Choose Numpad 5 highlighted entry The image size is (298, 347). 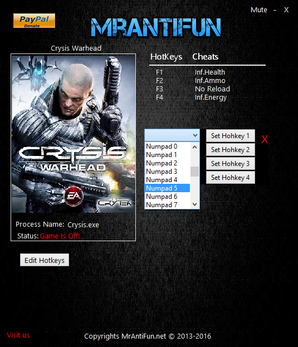coord(167,188)
